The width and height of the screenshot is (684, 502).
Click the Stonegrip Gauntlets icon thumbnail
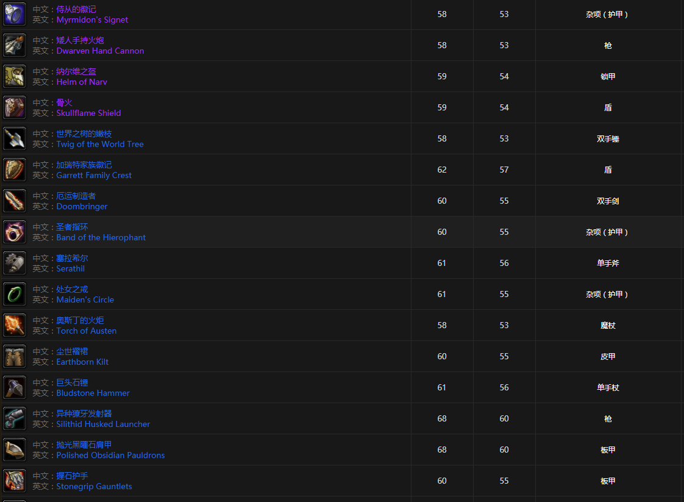click(x=15, y=481)
